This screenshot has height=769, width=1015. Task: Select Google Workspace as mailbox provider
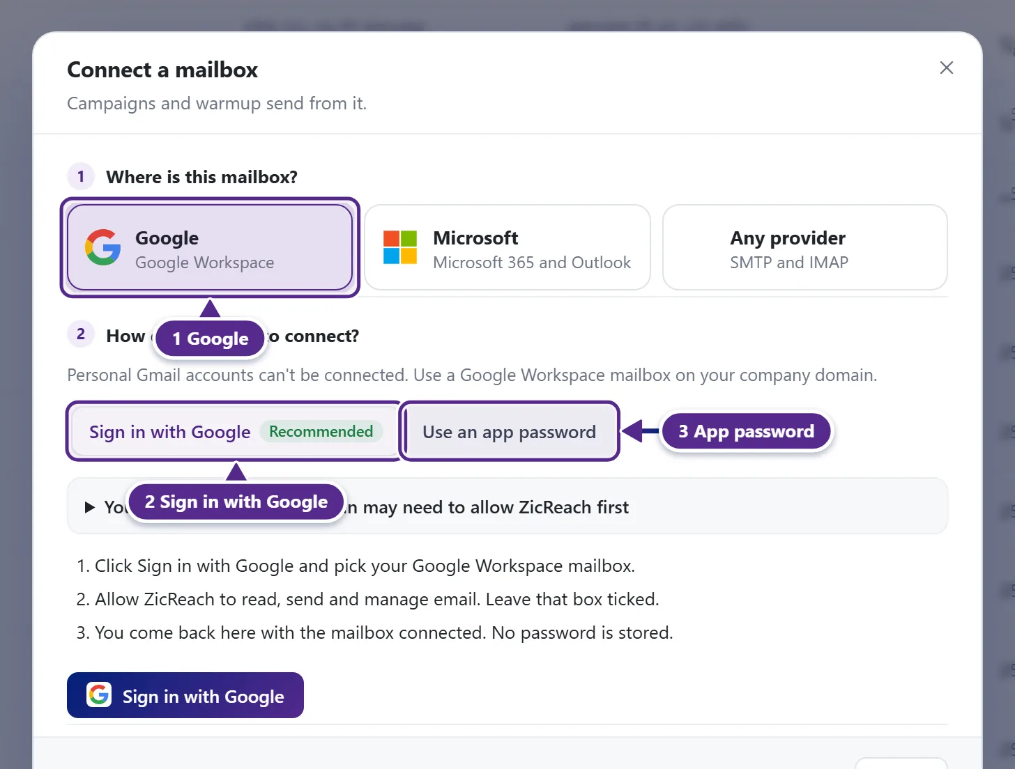coord(210,247)
